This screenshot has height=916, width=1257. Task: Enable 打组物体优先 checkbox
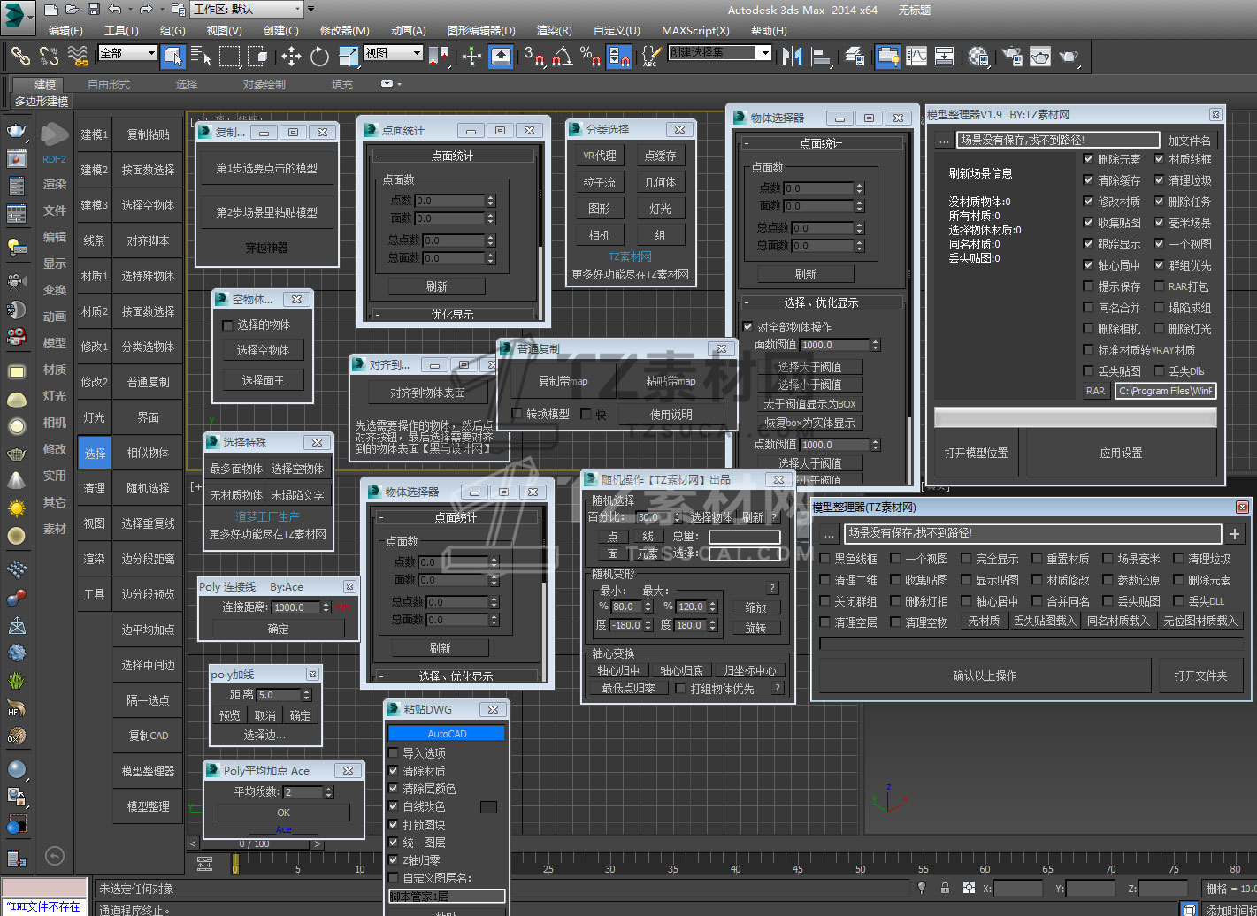tap(680, 688)
